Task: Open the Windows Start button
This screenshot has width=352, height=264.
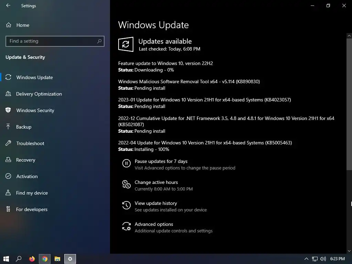Action: 6,259
